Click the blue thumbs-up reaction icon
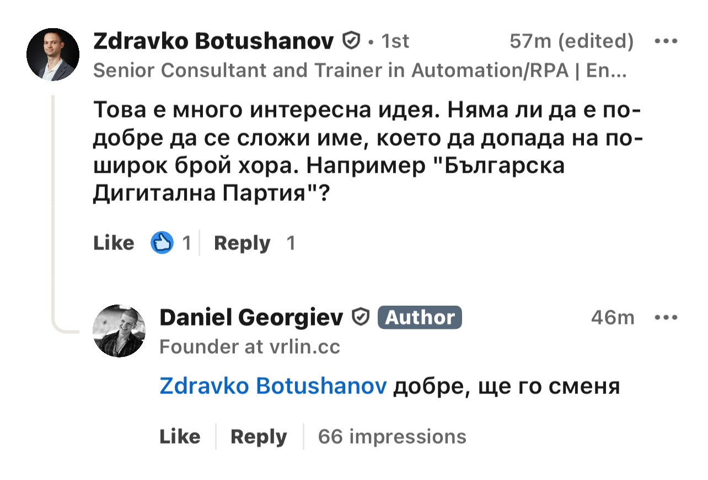The width and height of the screenshot is (708, 480). (x=162, y=243)
